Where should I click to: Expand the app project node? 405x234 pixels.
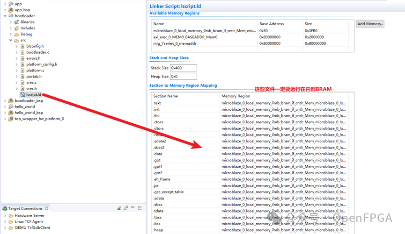click(5, 4)
